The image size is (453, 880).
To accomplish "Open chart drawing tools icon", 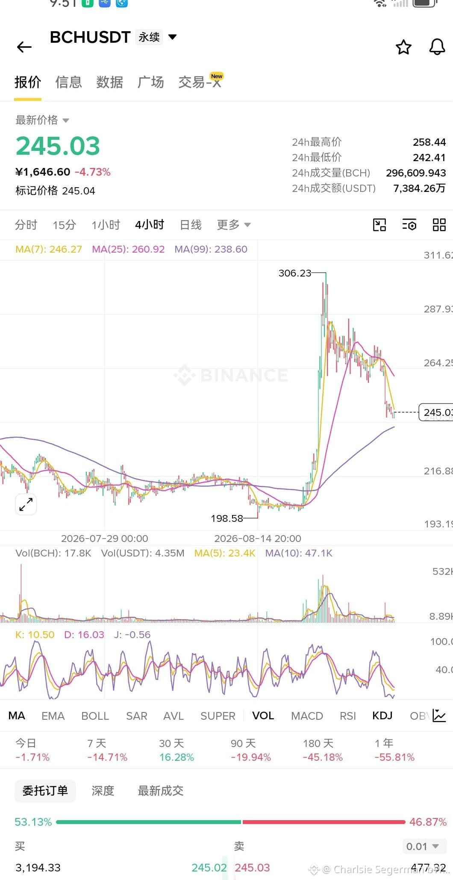I will pyautogui.click(x=379, y=225).
